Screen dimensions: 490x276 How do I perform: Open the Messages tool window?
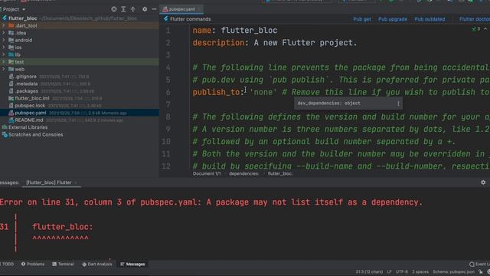tap(132, 264)
